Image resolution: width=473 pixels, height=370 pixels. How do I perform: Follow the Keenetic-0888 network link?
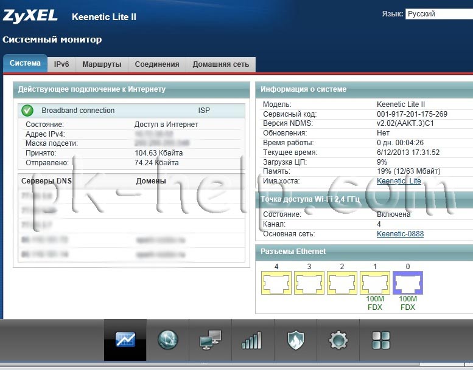pyautogui.click(x=401, y=234)
